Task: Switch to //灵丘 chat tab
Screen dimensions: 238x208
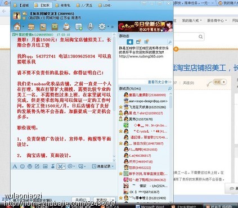Action: [84, 6]
